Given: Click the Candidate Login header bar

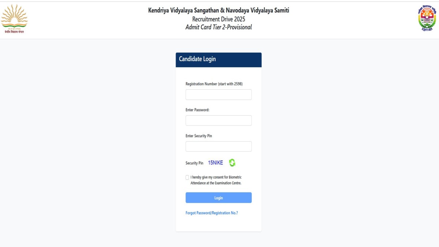Looking at the screenshot, I should pyautogui.click(x=218, y=60).
